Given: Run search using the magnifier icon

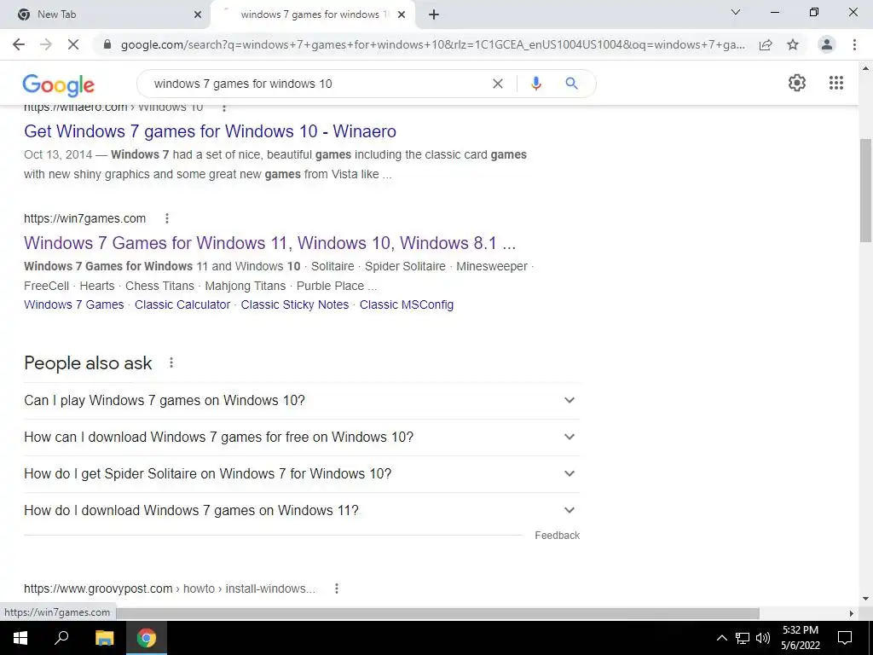Looking at the screenshot, I should click(x=571, y=84).
